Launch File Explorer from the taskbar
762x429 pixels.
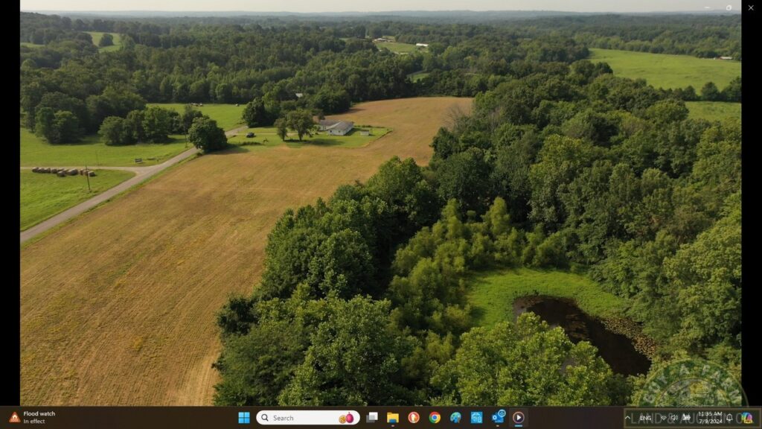[392, 418]
